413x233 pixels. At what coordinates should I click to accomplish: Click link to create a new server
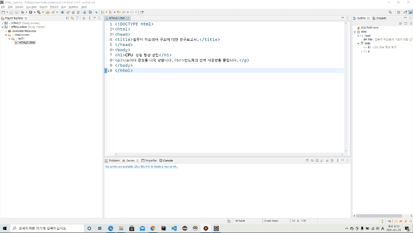point(142,166)
